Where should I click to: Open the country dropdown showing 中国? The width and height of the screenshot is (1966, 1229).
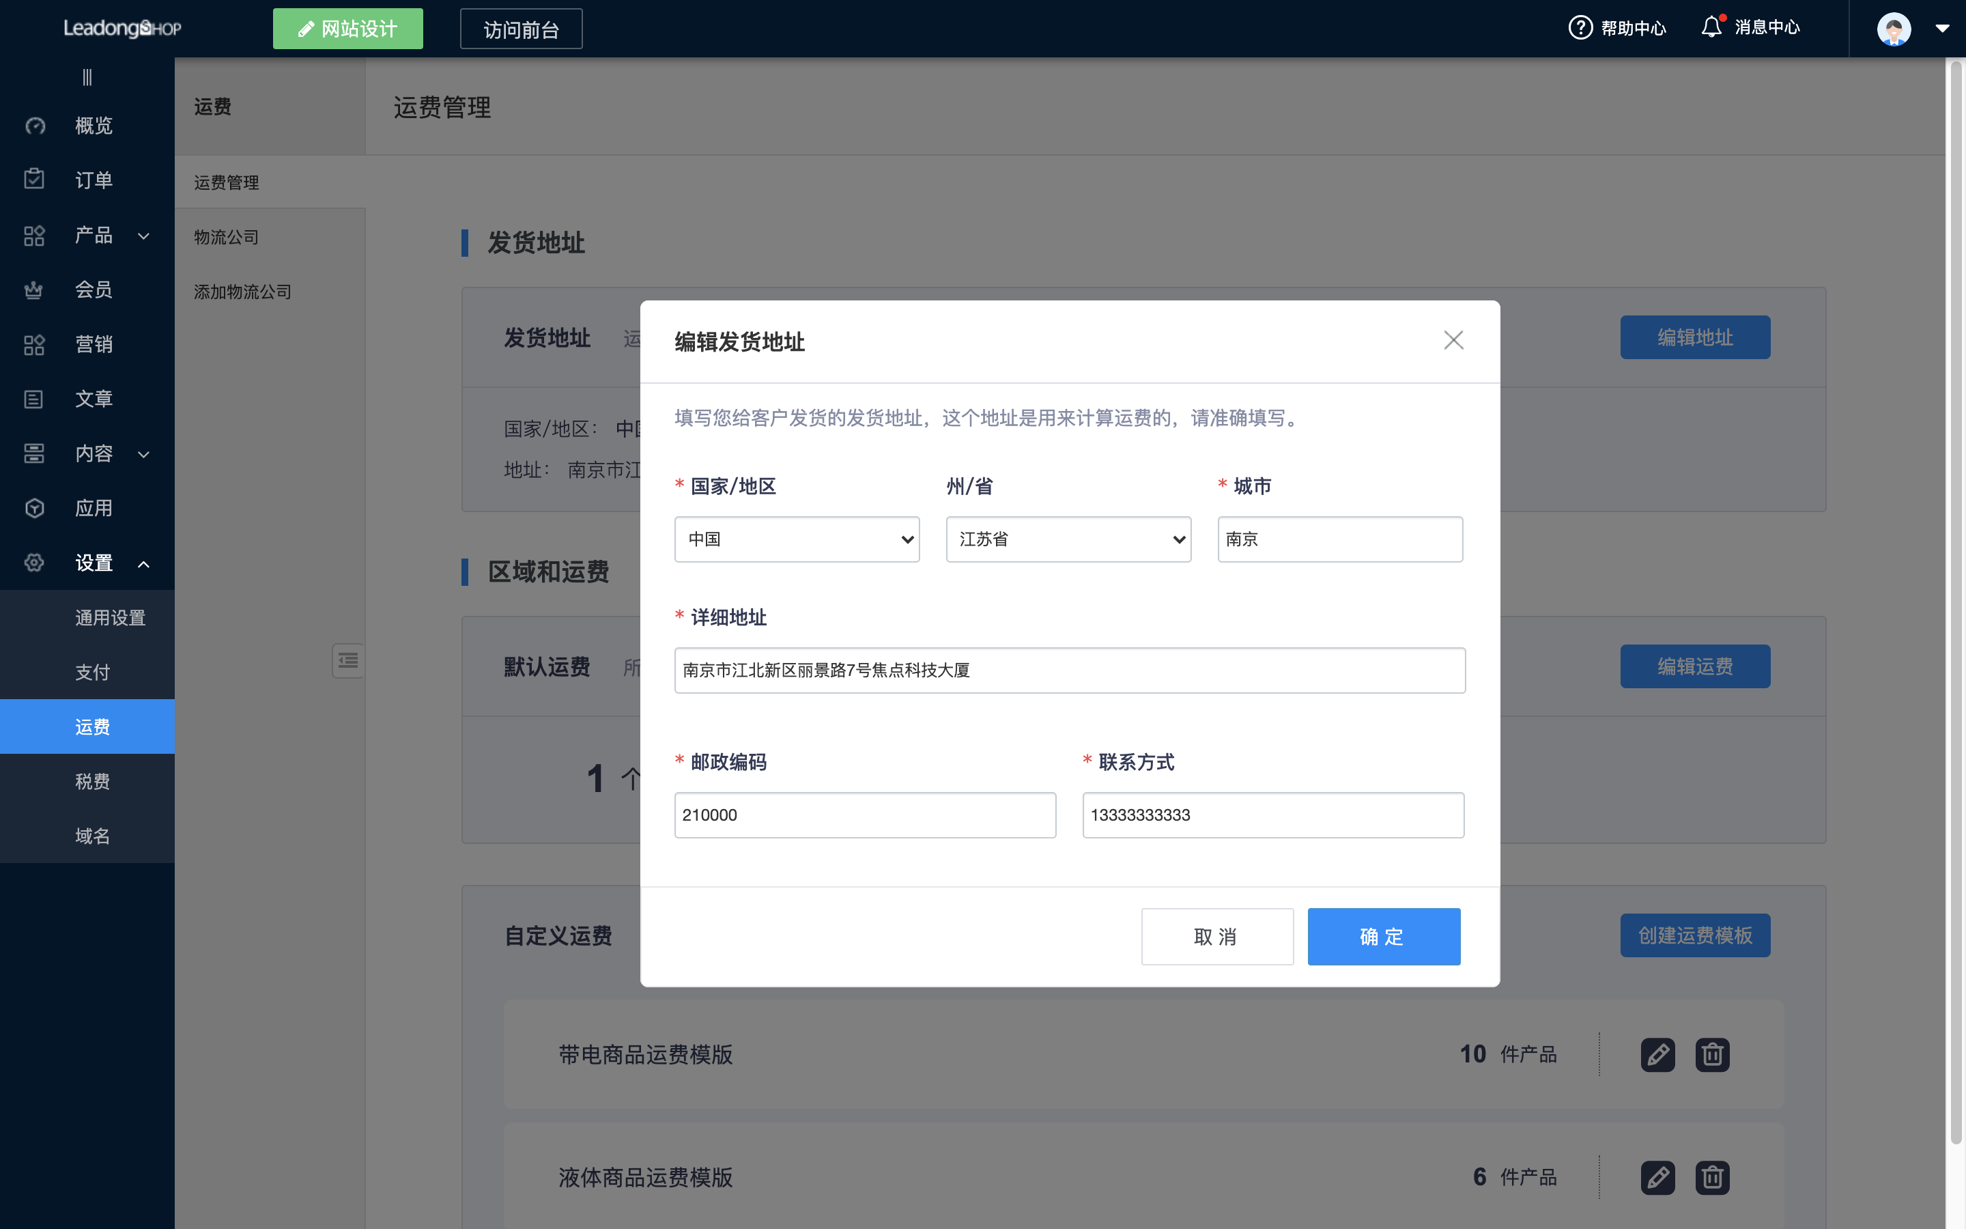click(795, 539)
